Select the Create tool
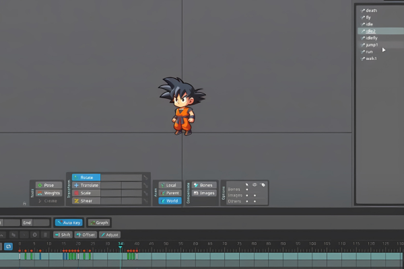This screenshot has height=269, width=404. point(48,201)
